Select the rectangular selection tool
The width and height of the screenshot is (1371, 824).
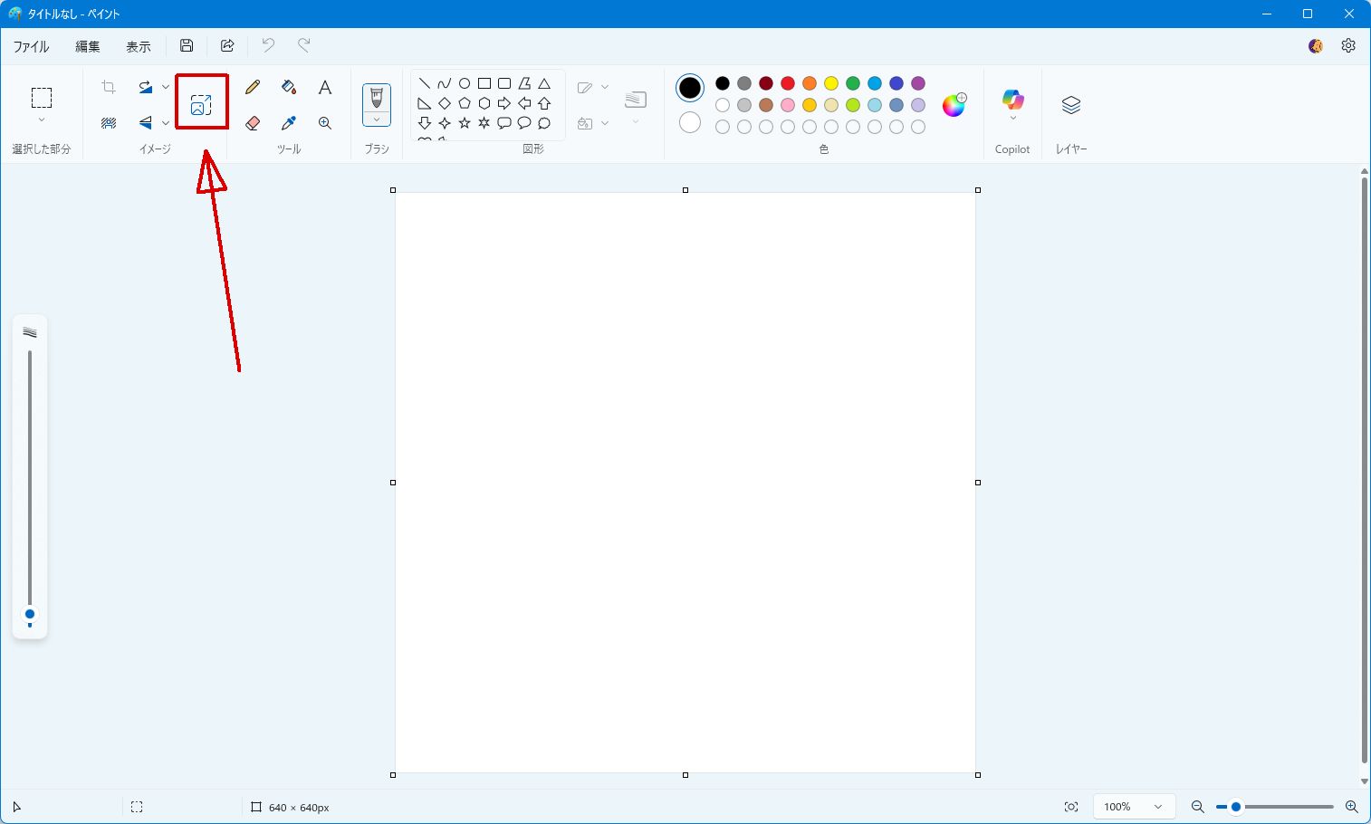(42, 98)
